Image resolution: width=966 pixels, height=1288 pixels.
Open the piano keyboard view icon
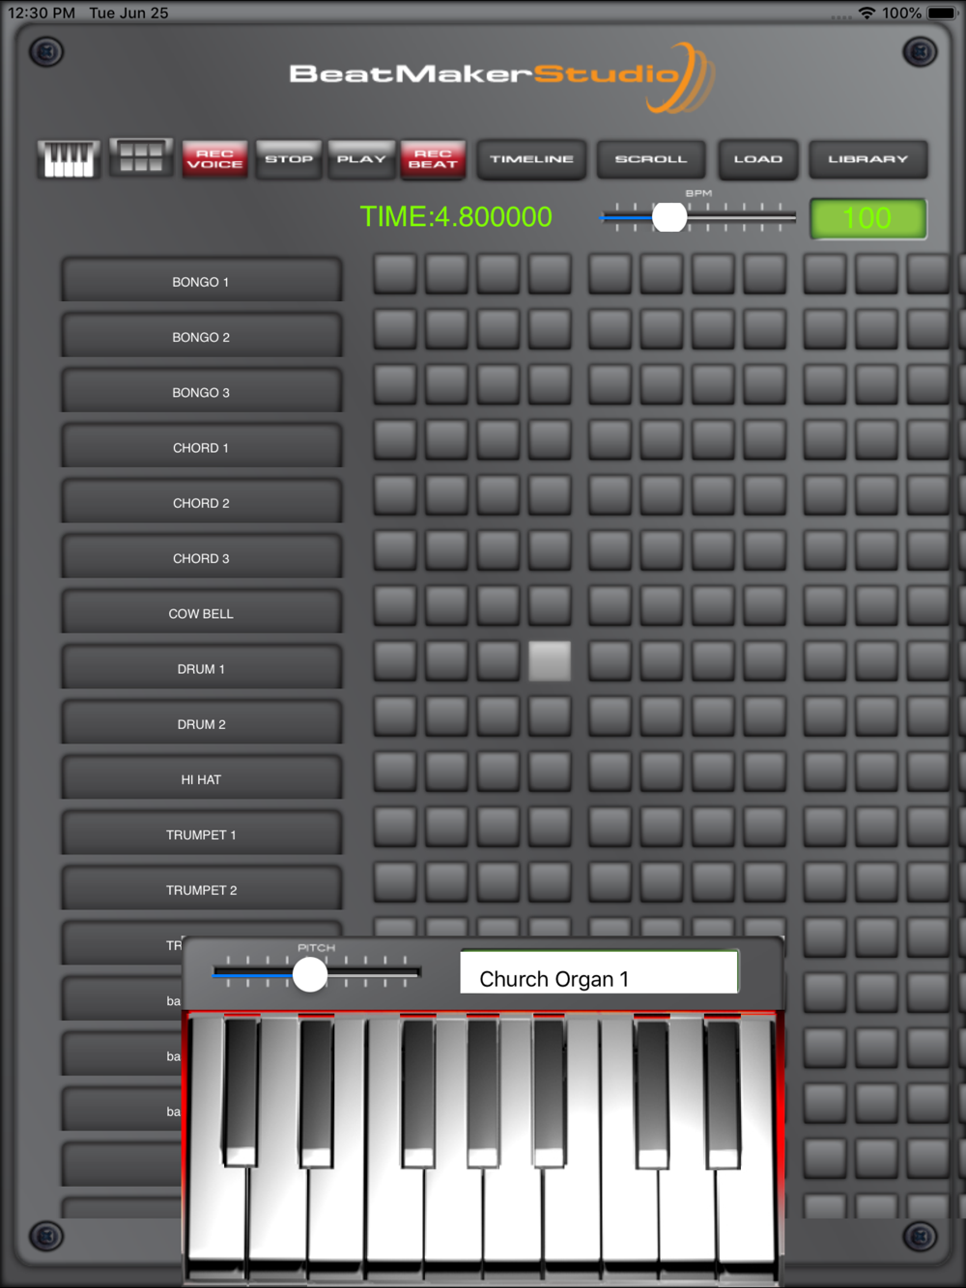coord(69,158)
